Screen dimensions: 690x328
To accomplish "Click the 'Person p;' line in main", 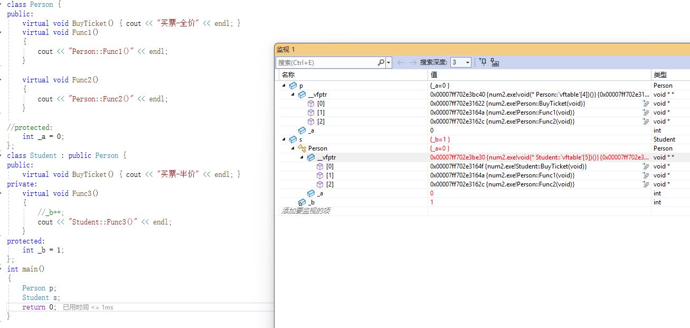I will 39,288.
